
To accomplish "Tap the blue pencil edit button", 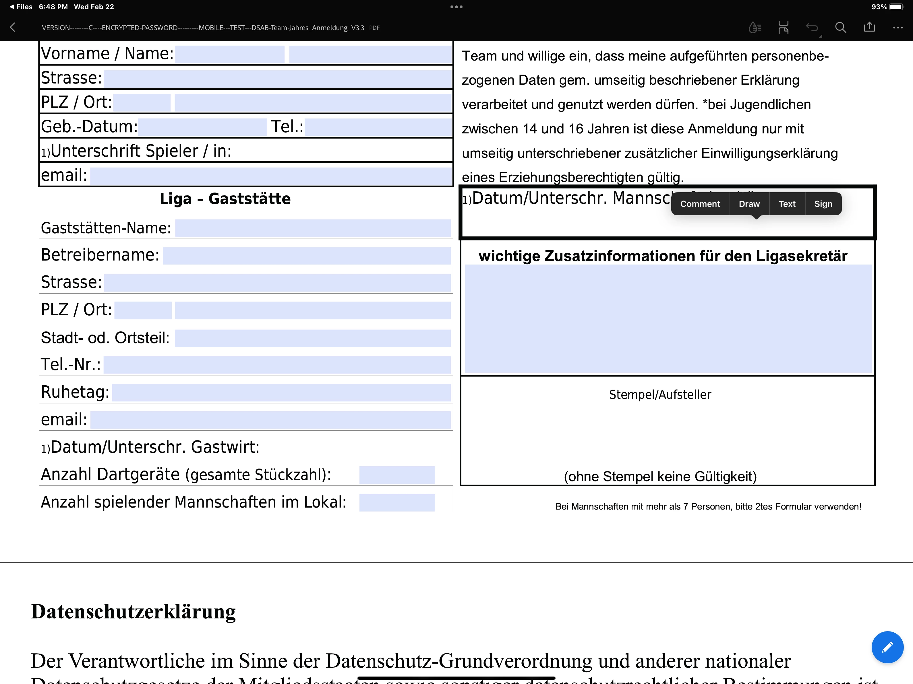I will [887, 647].
